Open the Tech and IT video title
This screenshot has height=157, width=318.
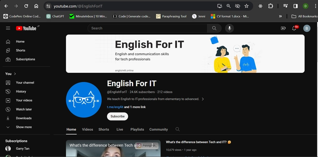pos(198,142)
